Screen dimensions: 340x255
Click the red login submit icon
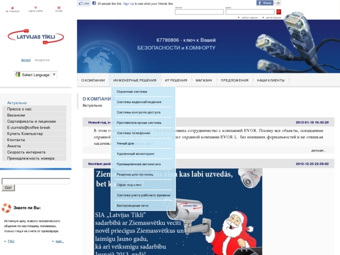(278, 12)
